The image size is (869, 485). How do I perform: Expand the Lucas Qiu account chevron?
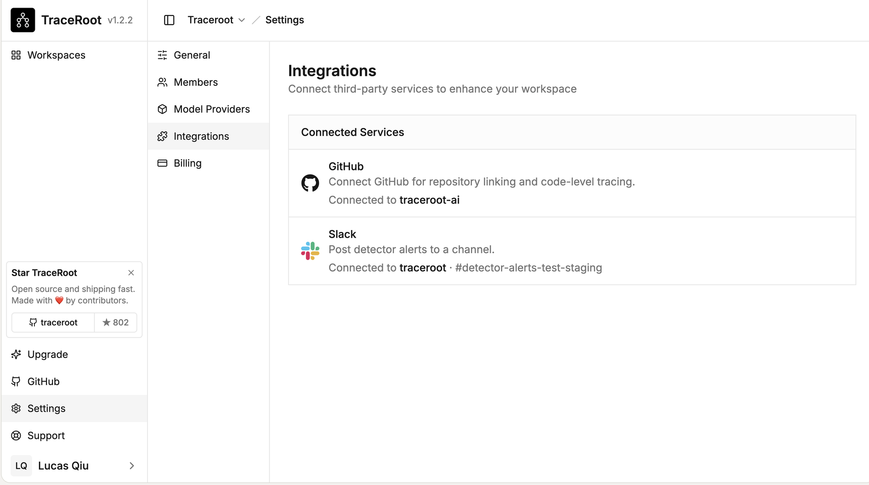point(132,466)
